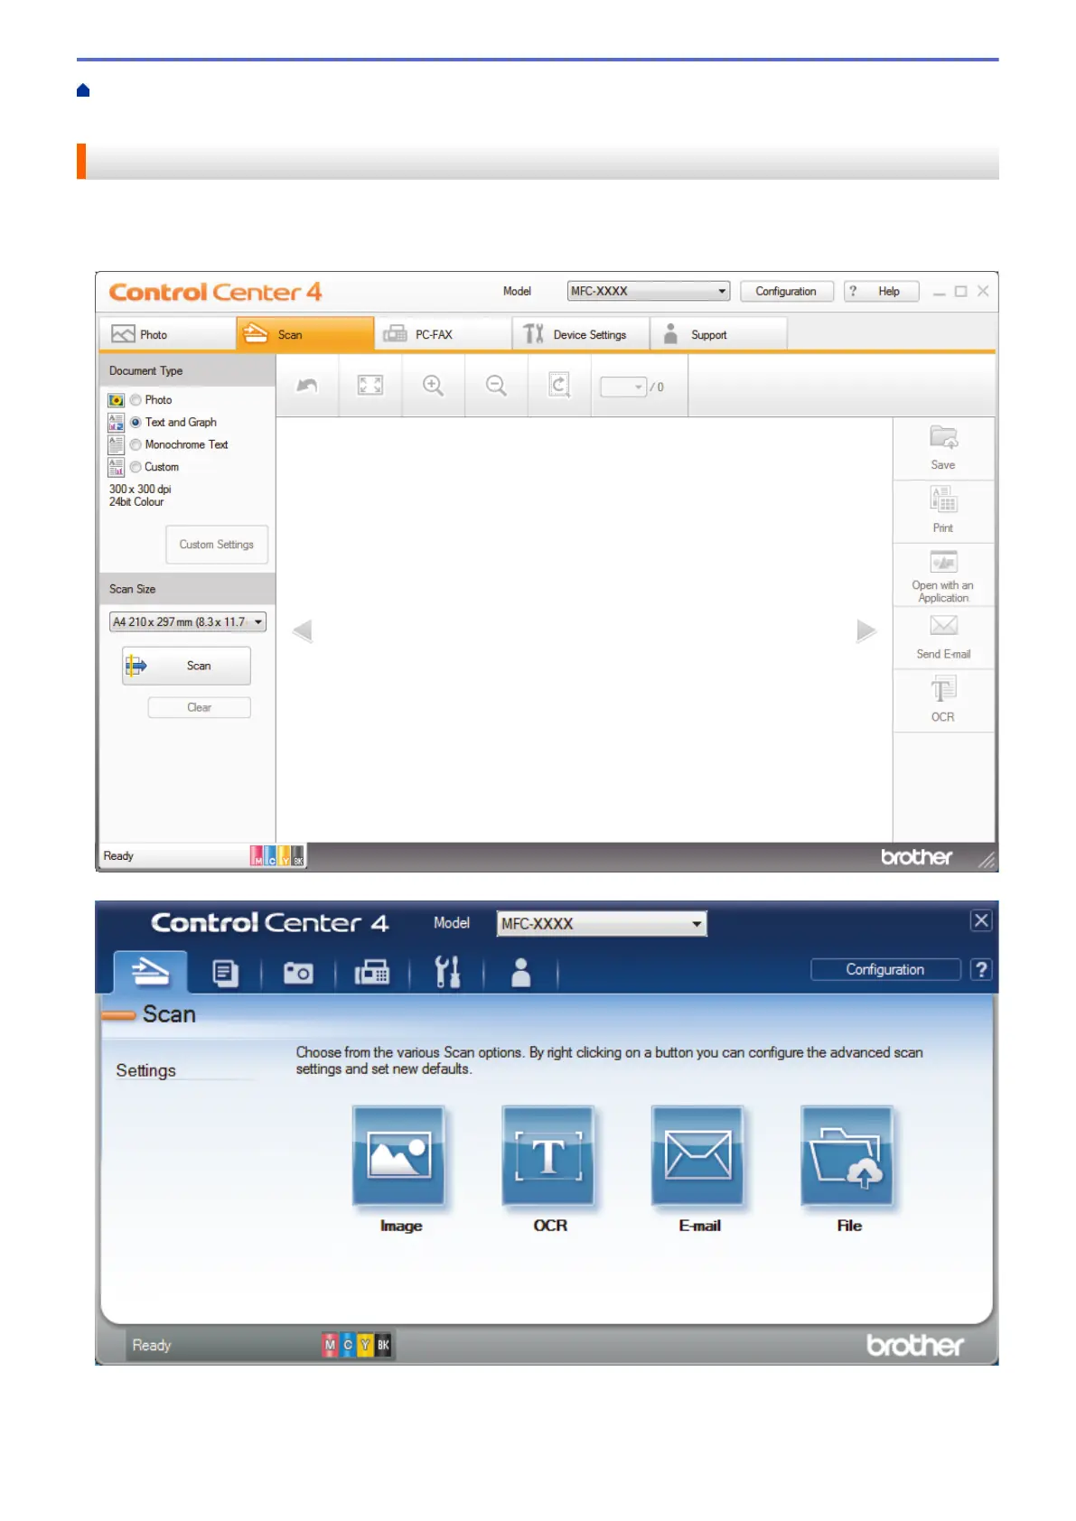
Task: Click the Configuration button in Advanced mode
Action: [x=885, y=969]
